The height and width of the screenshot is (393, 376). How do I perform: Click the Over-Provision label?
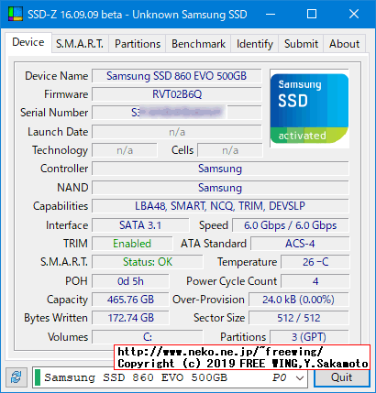coord(208,300)
